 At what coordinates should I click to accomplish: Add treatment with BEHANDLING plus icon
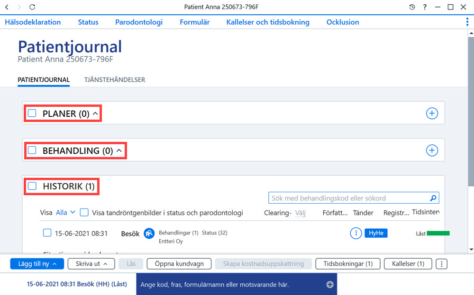pyautogui.click(x=432, y=150)
